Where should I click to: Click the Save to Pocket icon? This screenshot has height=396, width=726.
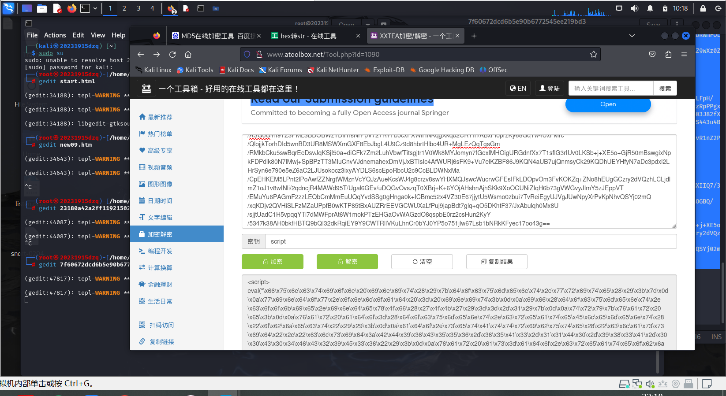pyautogui.click(x=652, y=54)
